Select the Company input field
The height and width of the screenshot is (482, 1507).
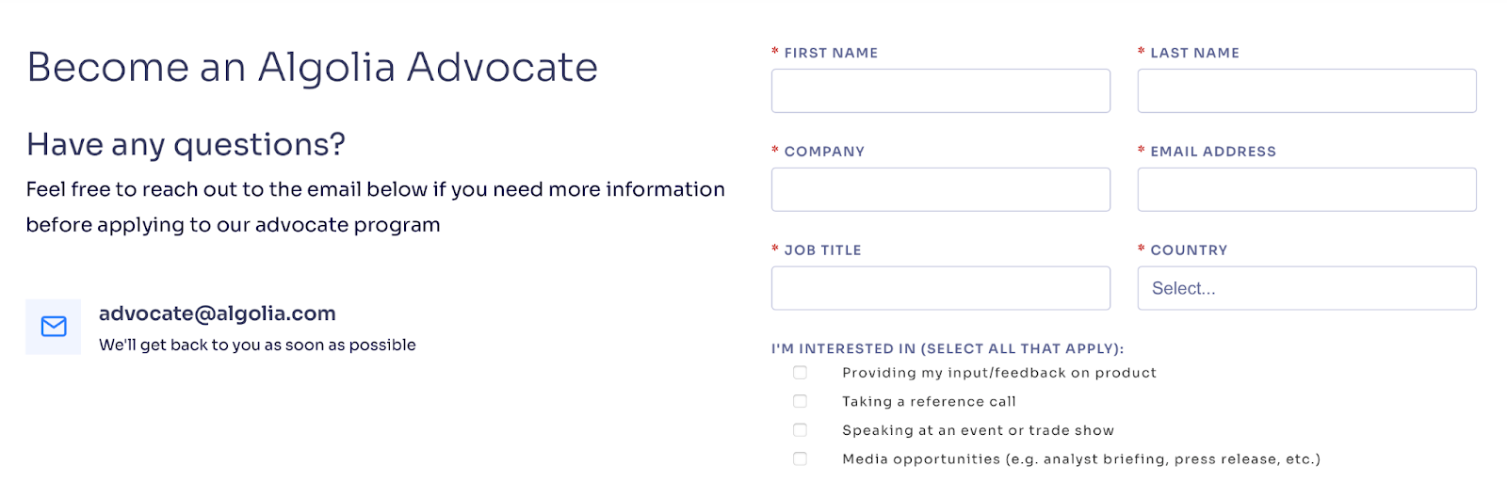click(x=940, y=189)
